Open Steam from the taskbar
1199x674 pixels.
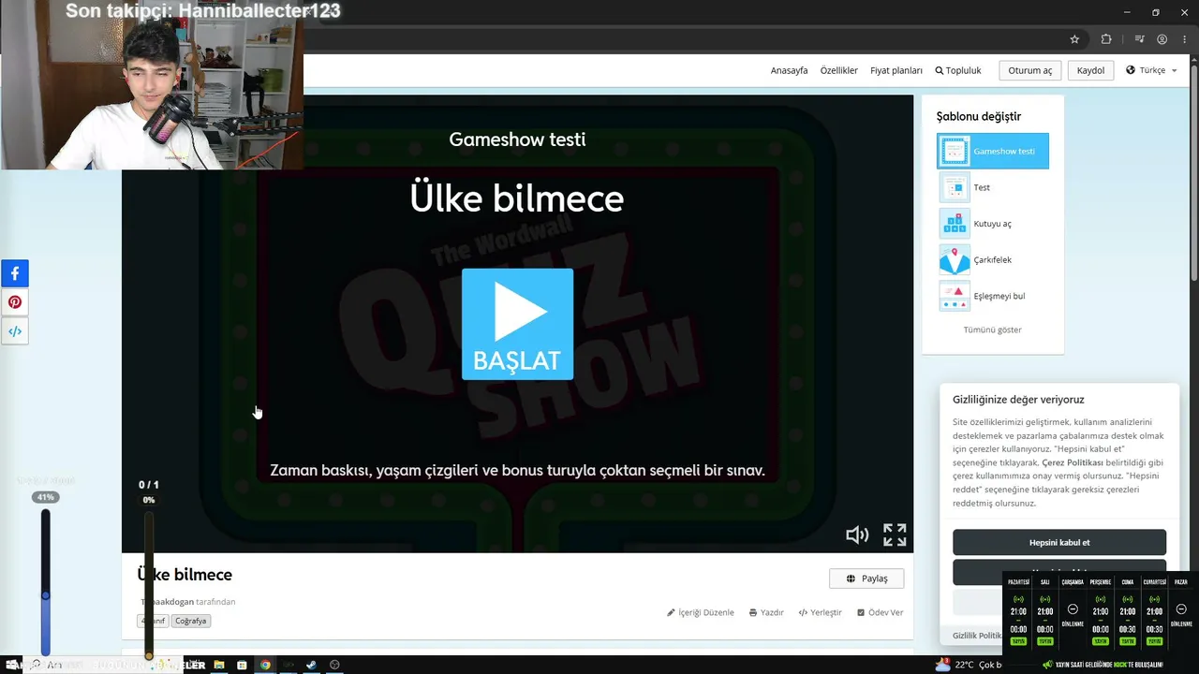click(311, 665)
